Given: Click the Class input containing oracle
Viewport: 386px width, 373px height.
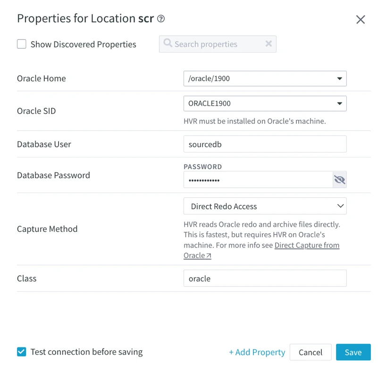Looking at the screenshot, I should pyautogui.click(x=264, y=278).
